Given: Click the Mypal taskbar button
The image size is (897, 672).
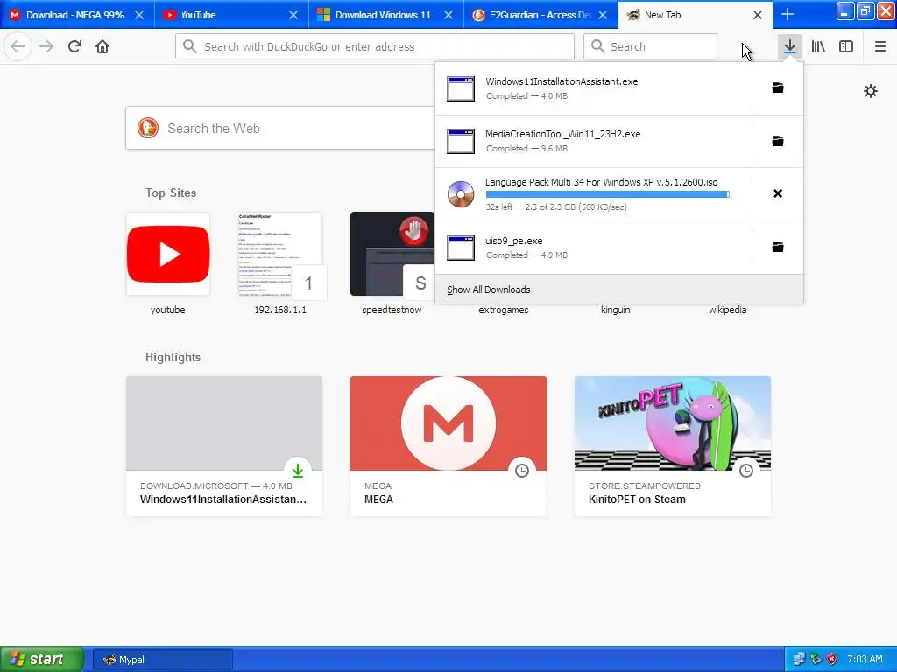Looking at the screenshot, I should pos(162,660).
